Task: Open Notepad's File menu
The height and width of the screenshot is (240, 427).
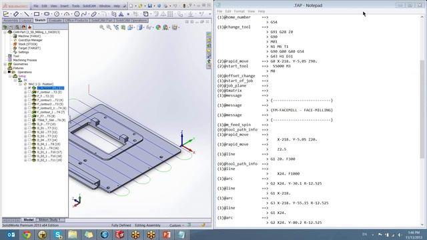Action: pyautogui.click(x=220, y=11)
